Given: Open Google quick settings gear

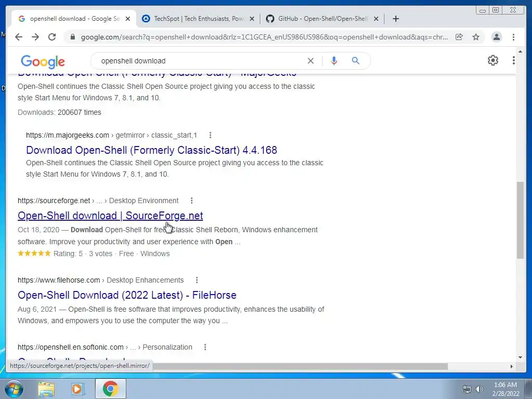Looking at the screenshot, I should pyautogui.click(x=493, y=60).
